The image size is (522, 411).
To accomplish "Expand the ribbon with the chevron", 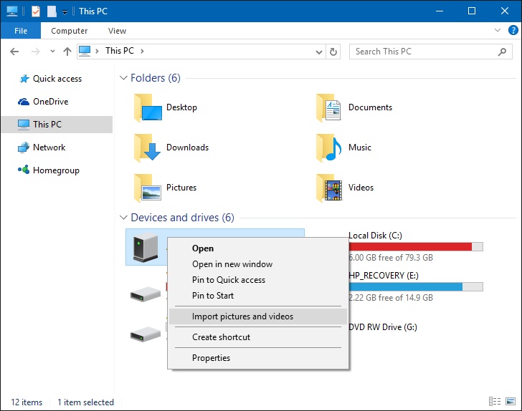I will click(x=498, y=30).
